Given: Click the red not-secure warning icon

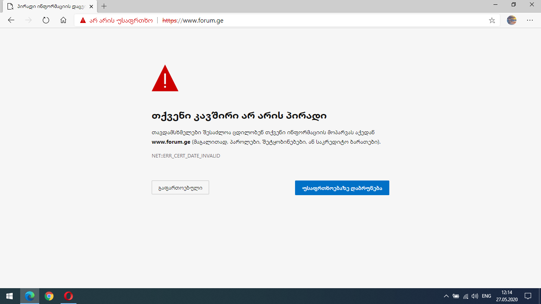Looking at the screenshot, I should (83, 20).
